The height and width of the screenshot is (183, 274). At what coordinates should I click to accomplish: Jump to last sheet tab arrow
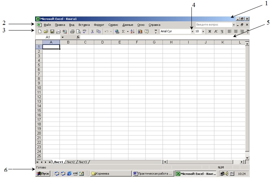(x=50, y=162)
